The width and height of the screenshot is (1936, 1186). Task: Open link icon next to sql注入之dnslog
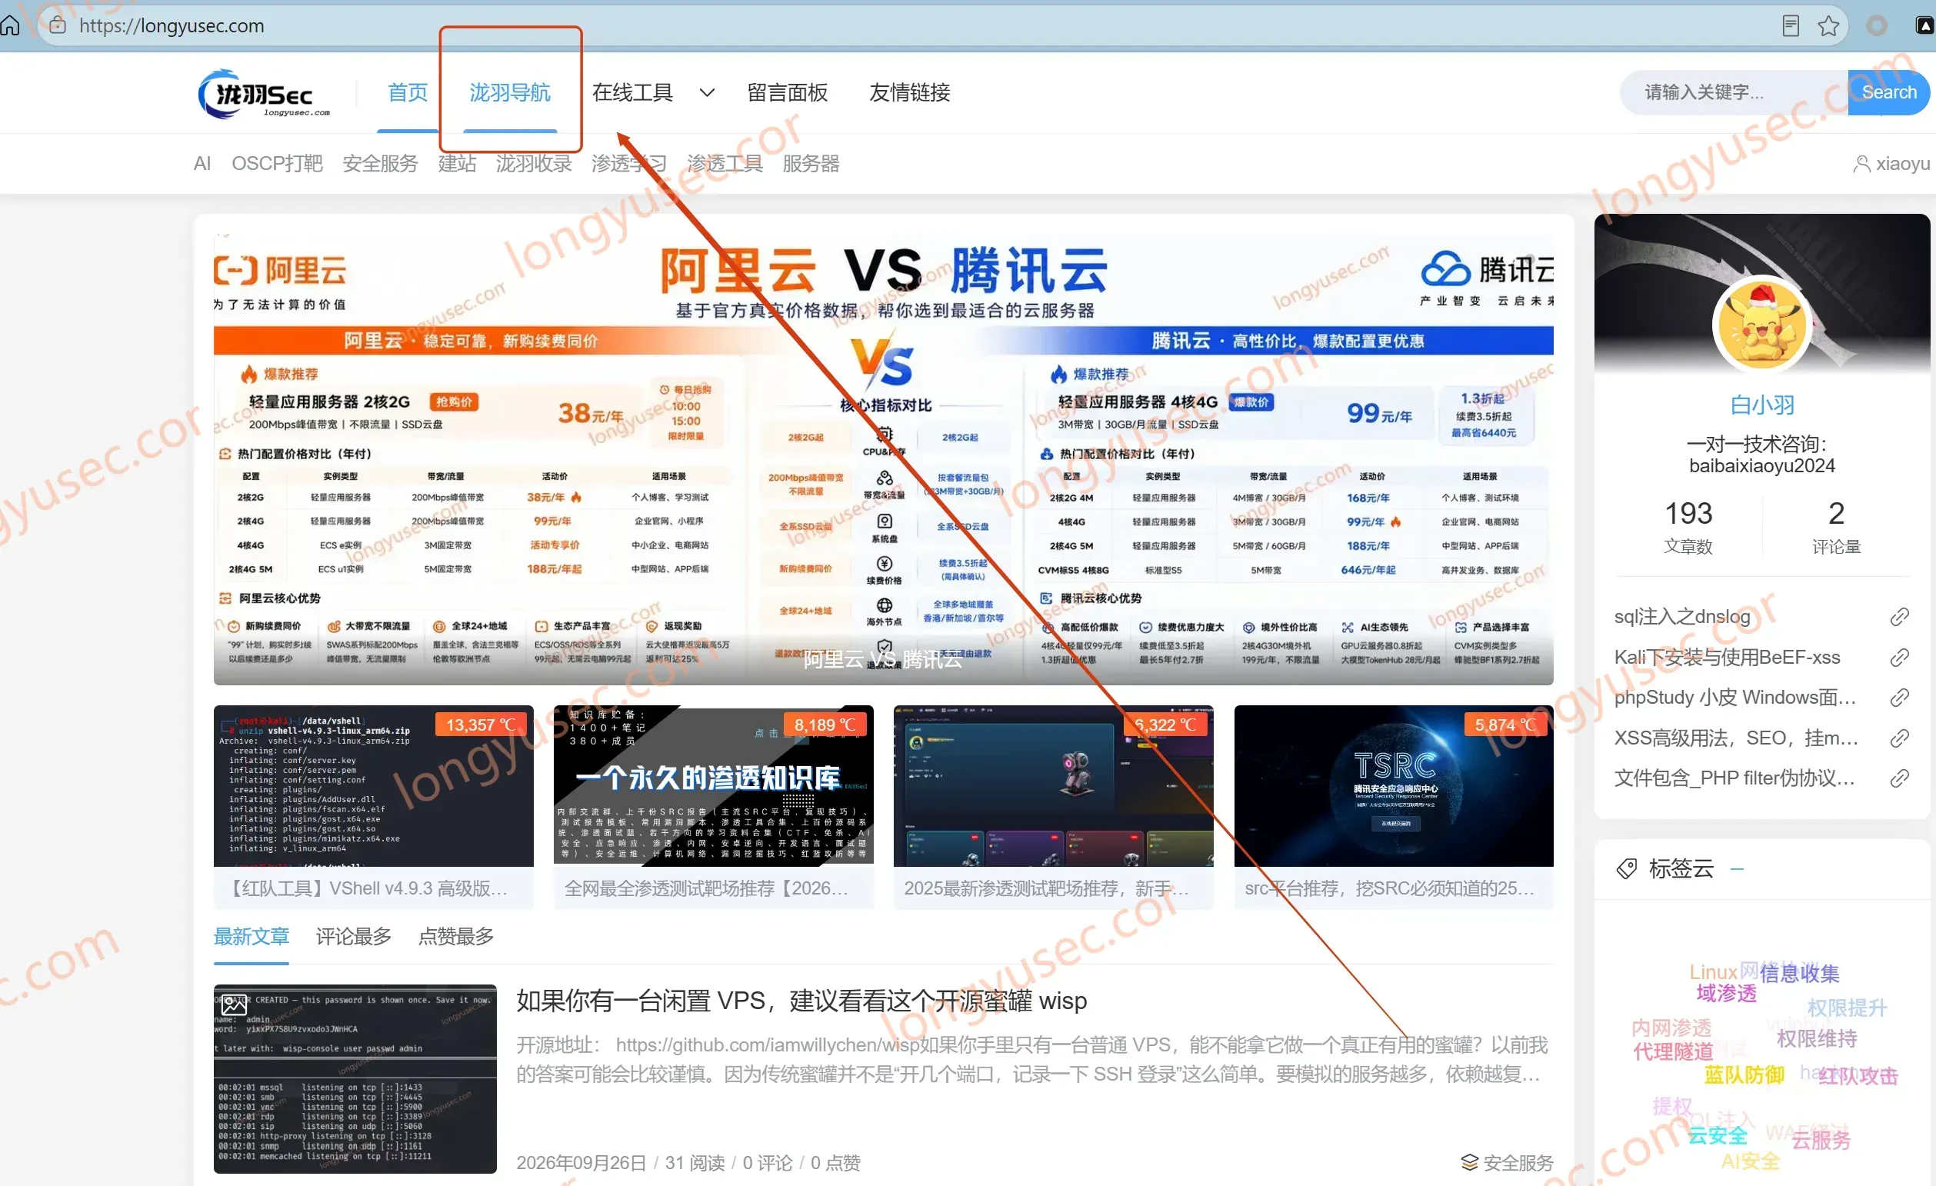tap(1899, 617)
